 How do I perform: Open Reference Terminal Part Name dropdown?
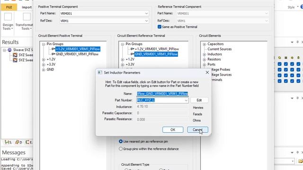click(x=267, y=14)
